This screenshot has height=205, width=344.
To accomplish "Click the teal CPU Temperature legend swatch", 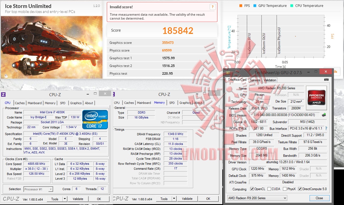I will pos(292,6).
